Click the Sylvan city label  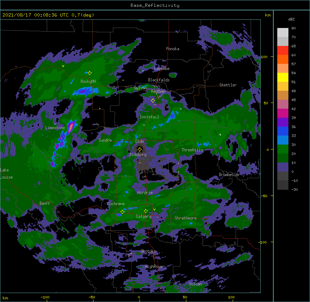[140, 88]
